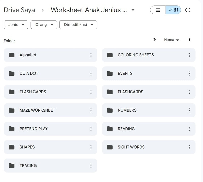This screenshot has height=182, width=203.
Task: Open more actions for EVENTS folder
Action: pos(189,74)
